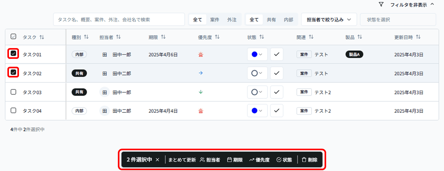Sort by 更新日時 column arrows
Screen dimensions: 444x171
pyautogui.click(x=418, y=37)
